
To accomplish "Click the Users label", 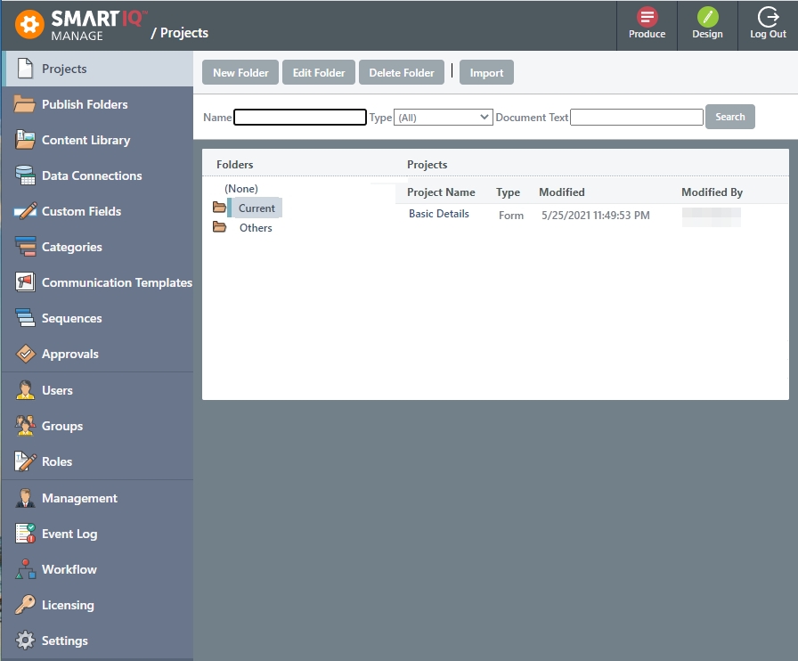I will (57, 390).
